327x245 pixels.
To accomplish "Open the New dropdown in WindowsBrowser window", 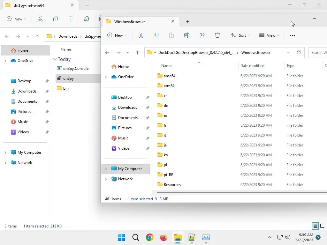I will coord(117,35).
